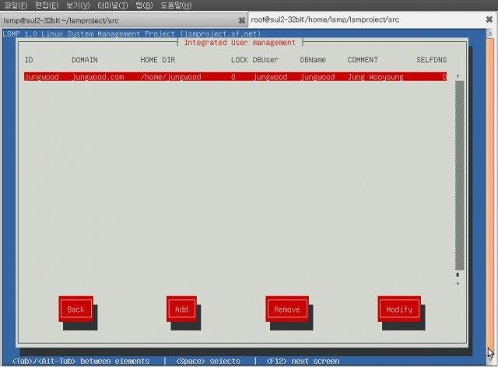Image resolution: width=498 pixels, height=367 pixels.
Task: Click the ID column header
Action: [x=29, y=60]
